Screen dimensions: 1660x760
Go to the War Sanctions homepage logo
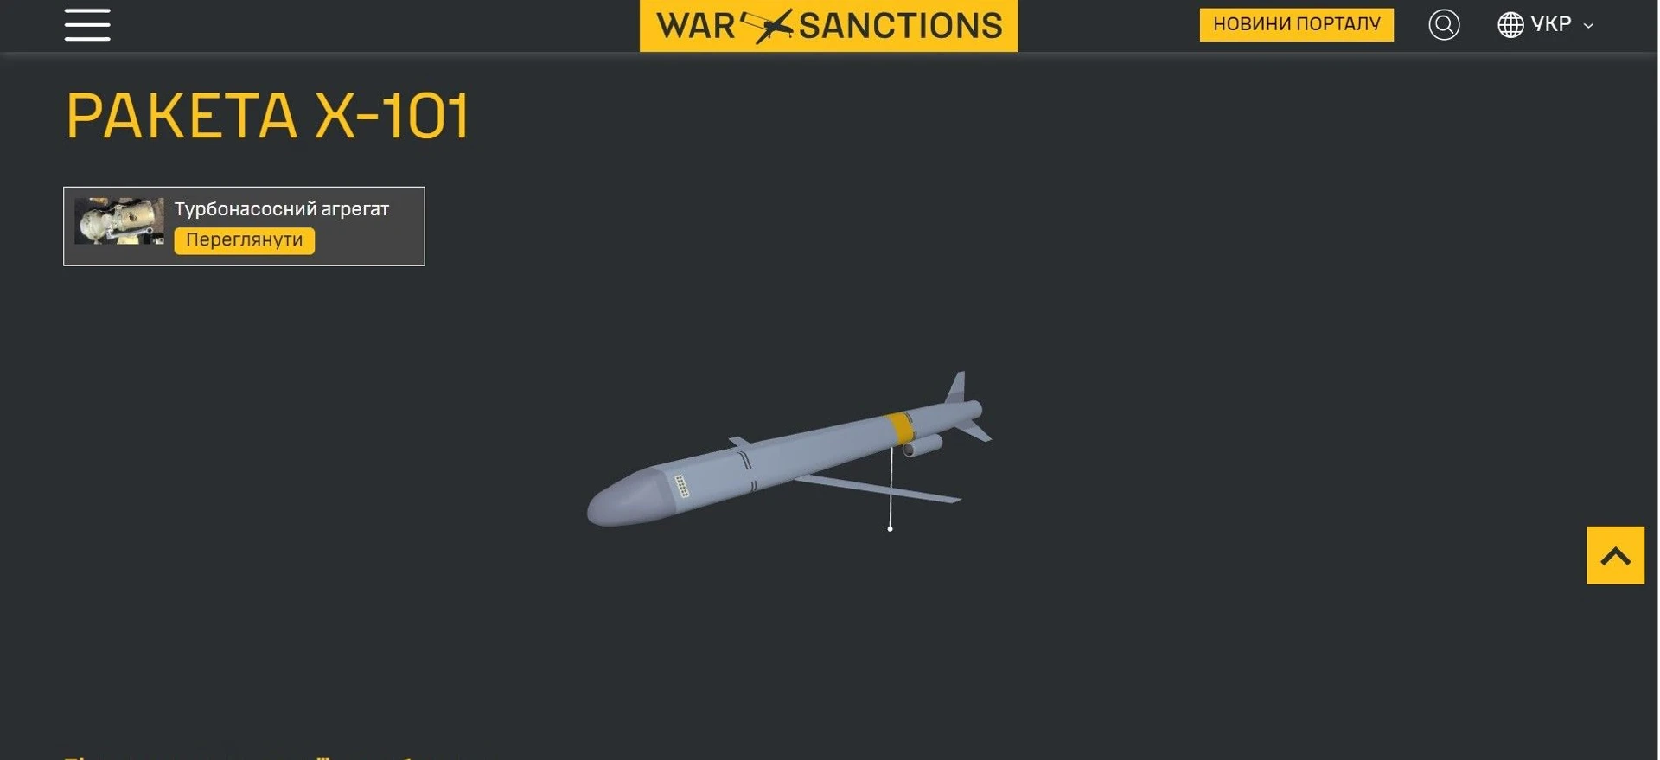click(828, 25)
